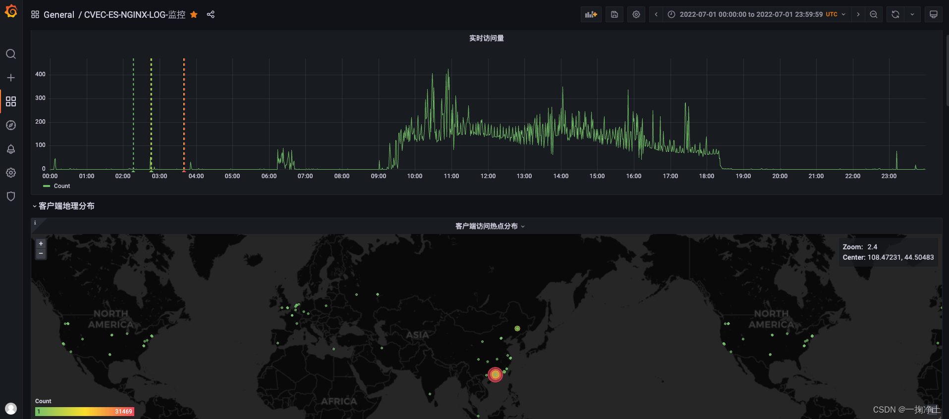Shift time range forward with right arrow
This screenshot has width=949, height=419.
click(x=858, y=14)
